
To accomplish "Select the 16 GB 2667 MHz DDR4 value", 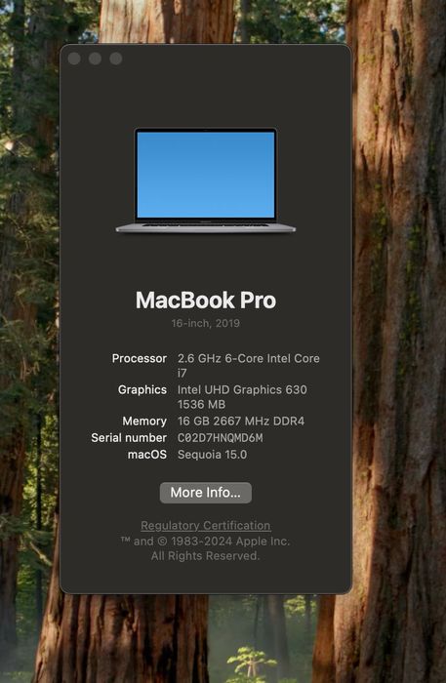I will click(241, 422).
